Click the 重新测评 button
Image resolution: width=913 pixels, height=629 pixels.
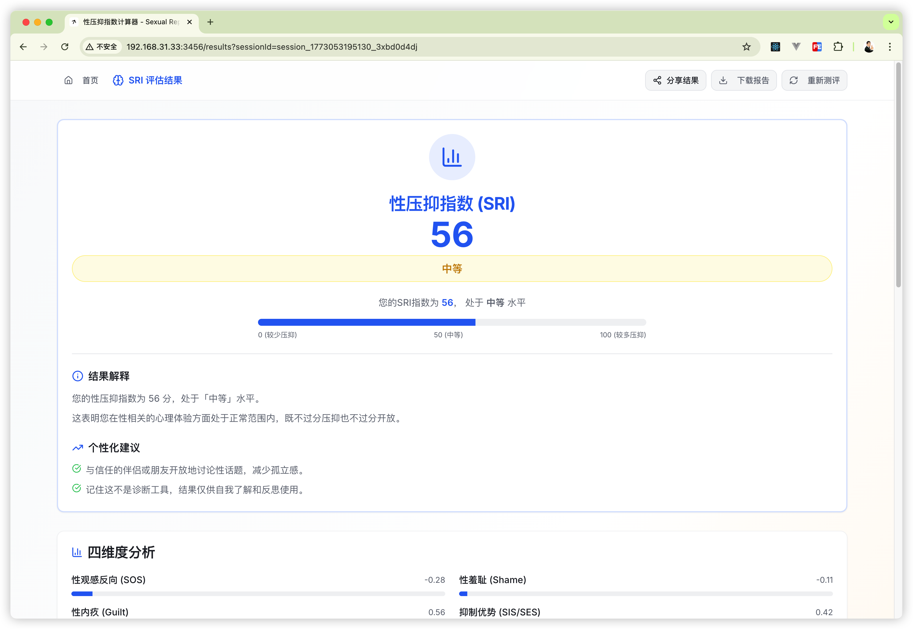coord(814,80)
